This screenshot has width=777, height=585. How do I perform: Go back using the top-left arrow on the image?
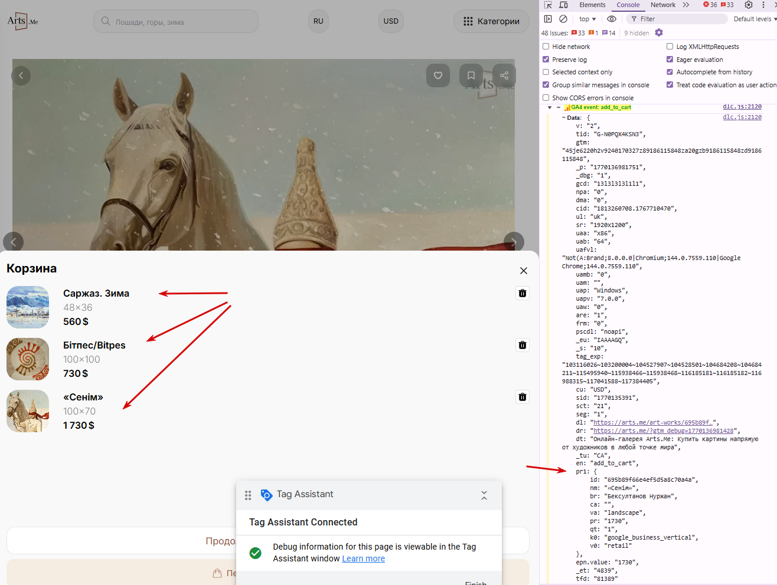click(x=21, y=75)
